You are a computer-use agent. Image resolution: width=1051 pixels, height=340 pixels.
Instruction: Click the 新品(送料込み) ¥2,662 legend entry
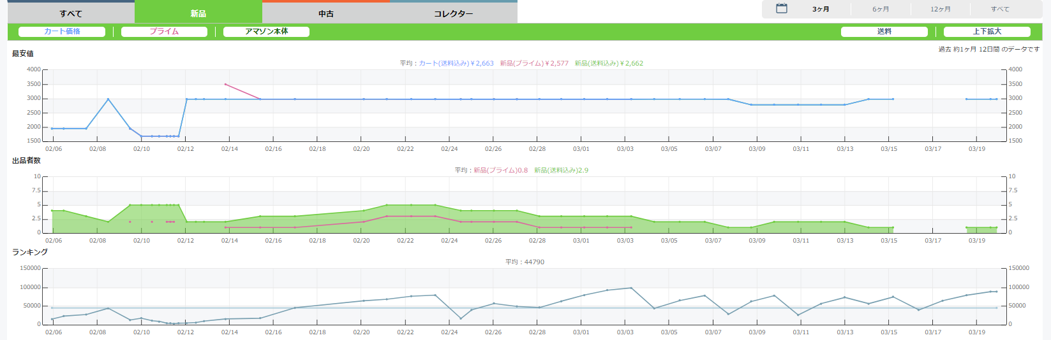(x=609, y=63)
